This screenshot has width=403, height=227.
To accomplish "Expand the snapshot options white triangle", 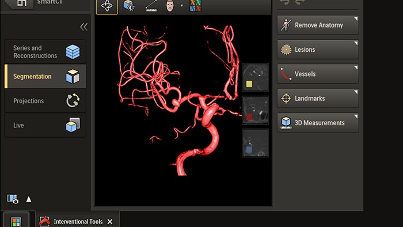I will click(x=29, y=199).
